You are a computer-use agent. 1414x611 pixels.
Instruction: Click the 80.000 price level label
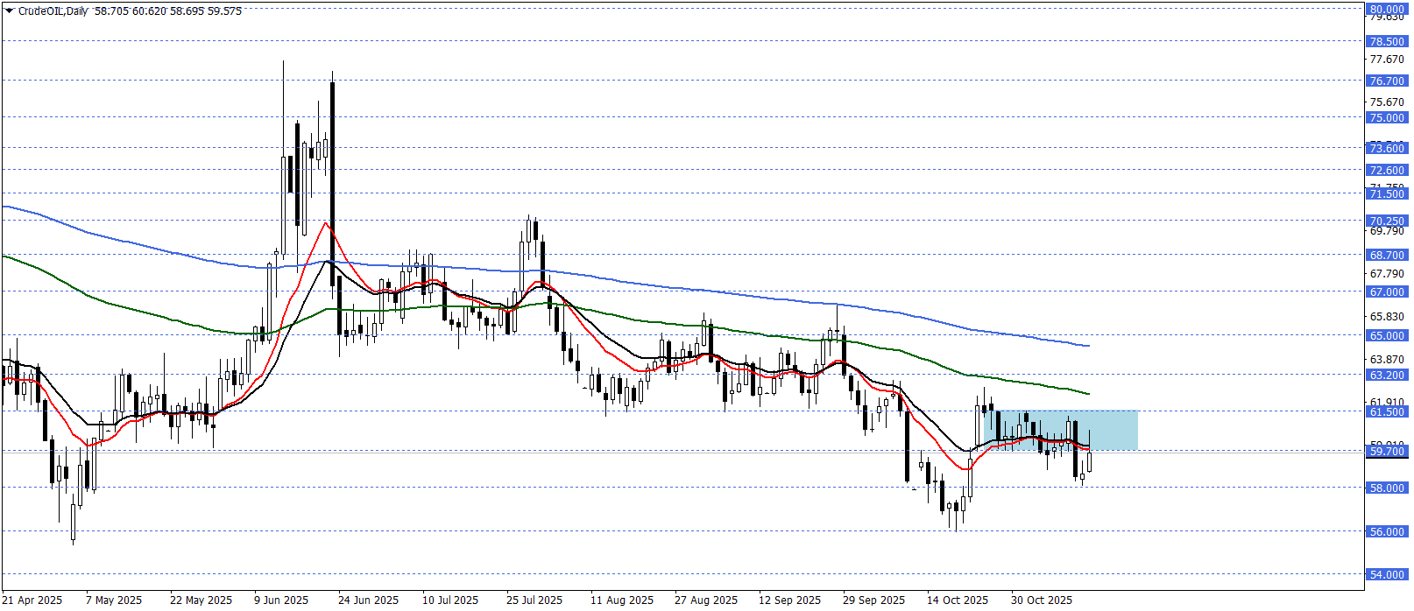[x=1386, y=10]
